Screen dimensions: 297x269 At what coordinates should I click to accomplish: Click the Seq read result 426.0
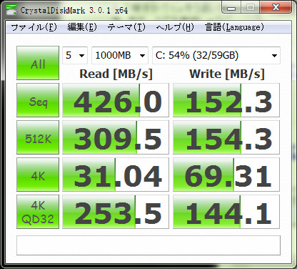tap(116, 100)
